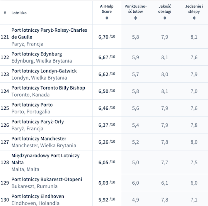Viewport: 208px width, 206px height.
Task: Click the Jakość obsługi header label
Action: [x=165, y=9]
